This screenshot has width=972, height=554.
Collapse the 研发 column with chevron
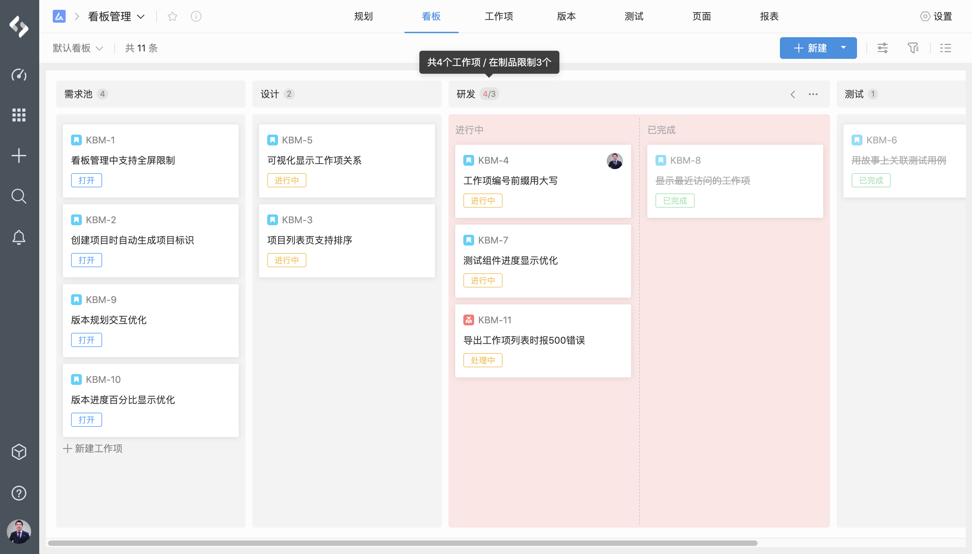click(x=792, y=94)
